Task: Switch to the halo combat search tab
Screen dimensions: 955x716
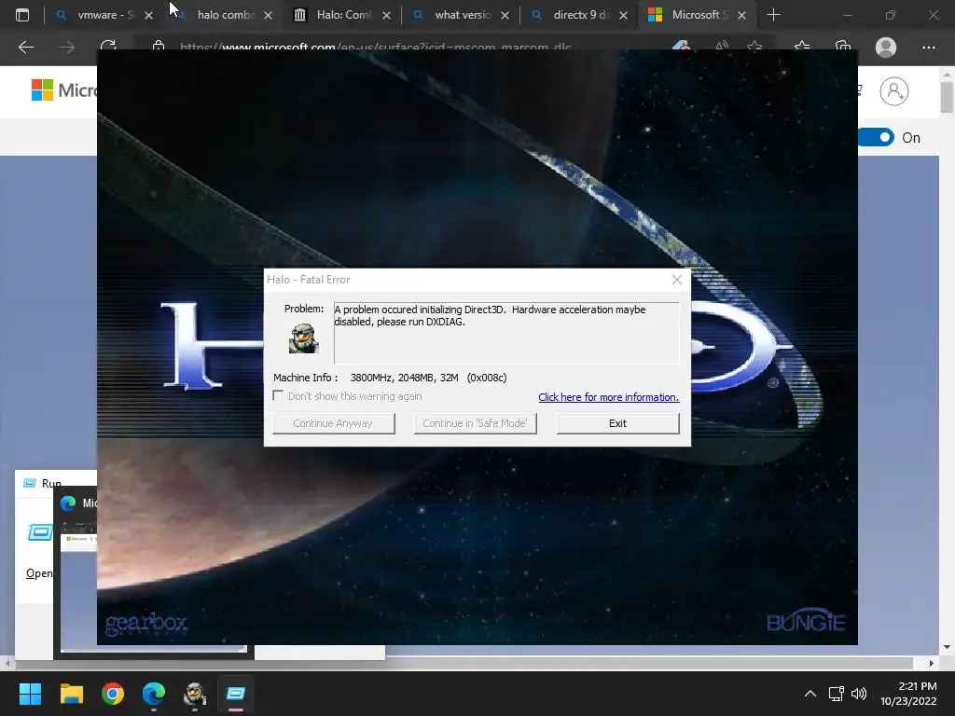Action: click(x=226, y=15)
